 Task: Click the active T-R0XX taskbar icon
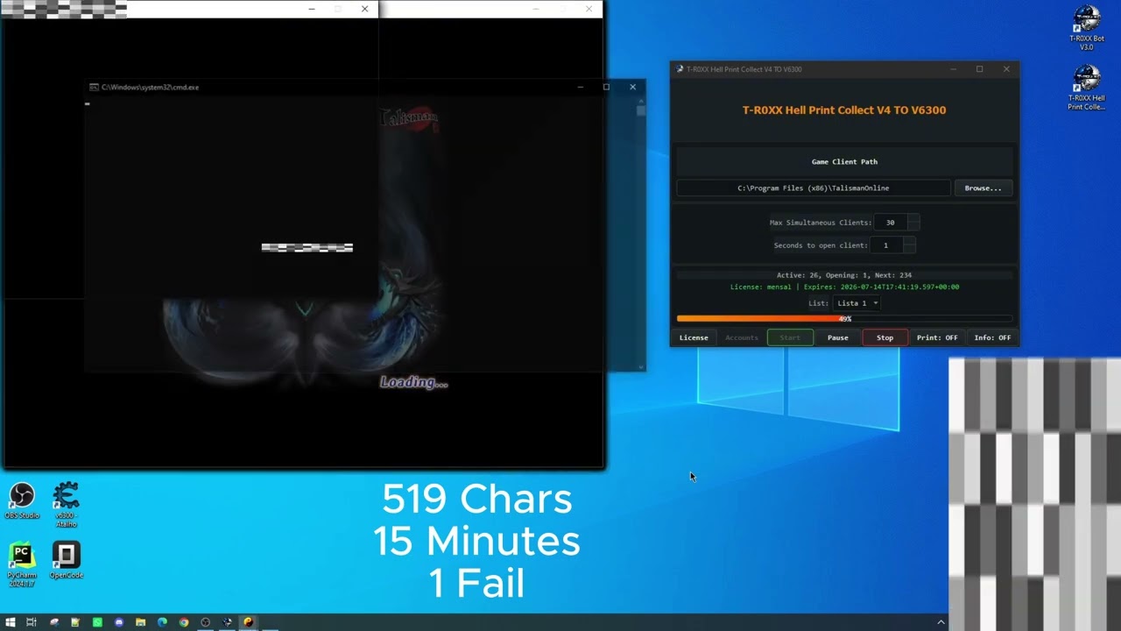coord(227,622)
